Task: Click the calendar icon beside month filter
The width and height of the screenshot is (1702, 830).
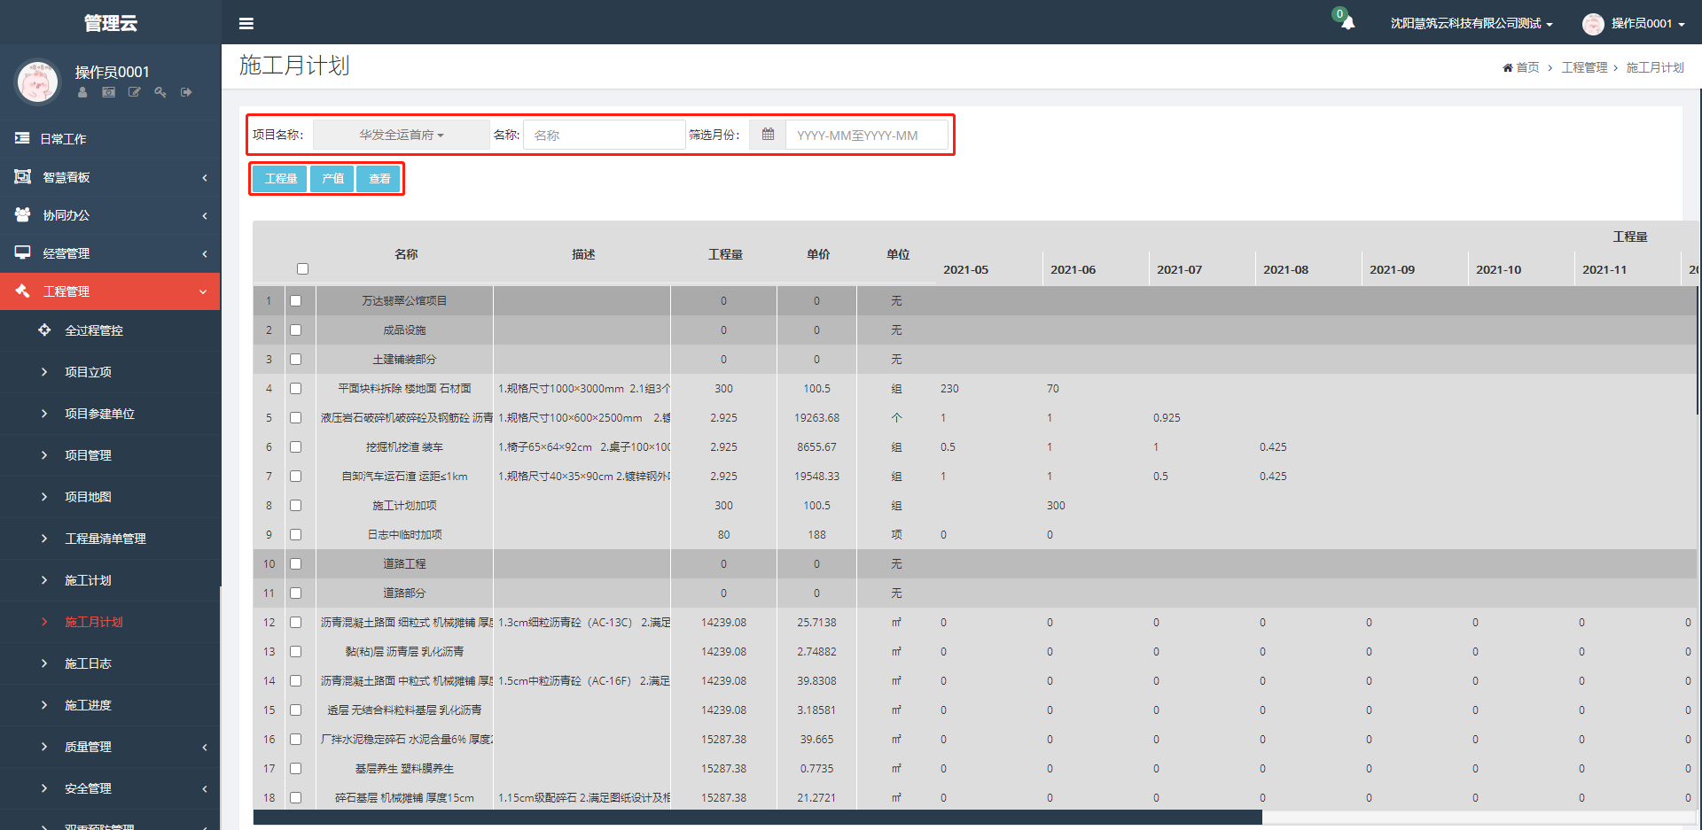Action: pos(768,135)
